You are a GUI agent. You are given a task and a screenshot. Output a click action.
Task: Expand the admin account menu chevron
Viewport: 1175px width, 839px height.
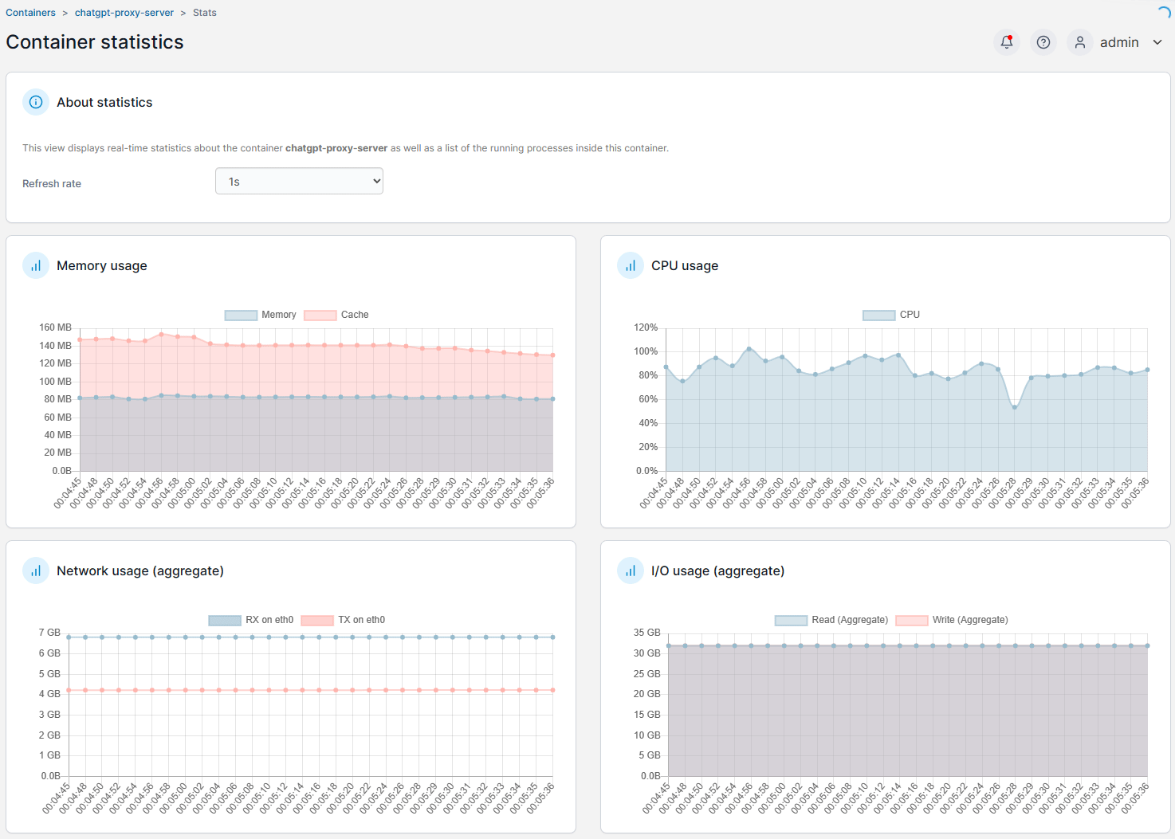(1157, 42)
